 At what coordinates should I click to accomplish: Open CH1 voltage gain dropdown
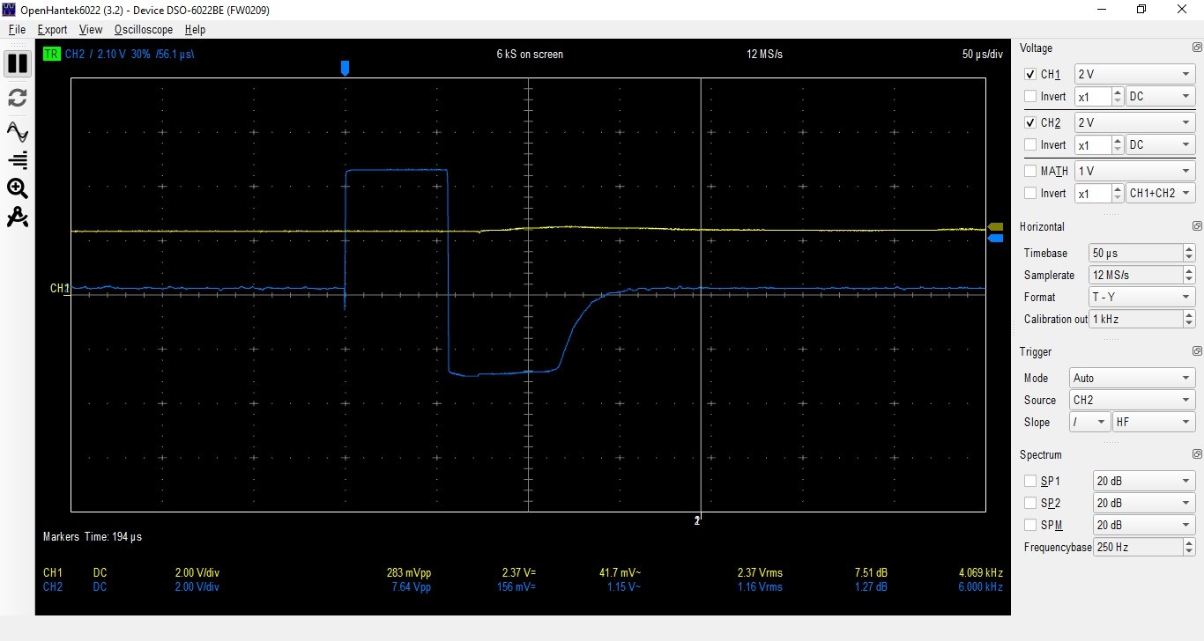tap(1135, 75)
